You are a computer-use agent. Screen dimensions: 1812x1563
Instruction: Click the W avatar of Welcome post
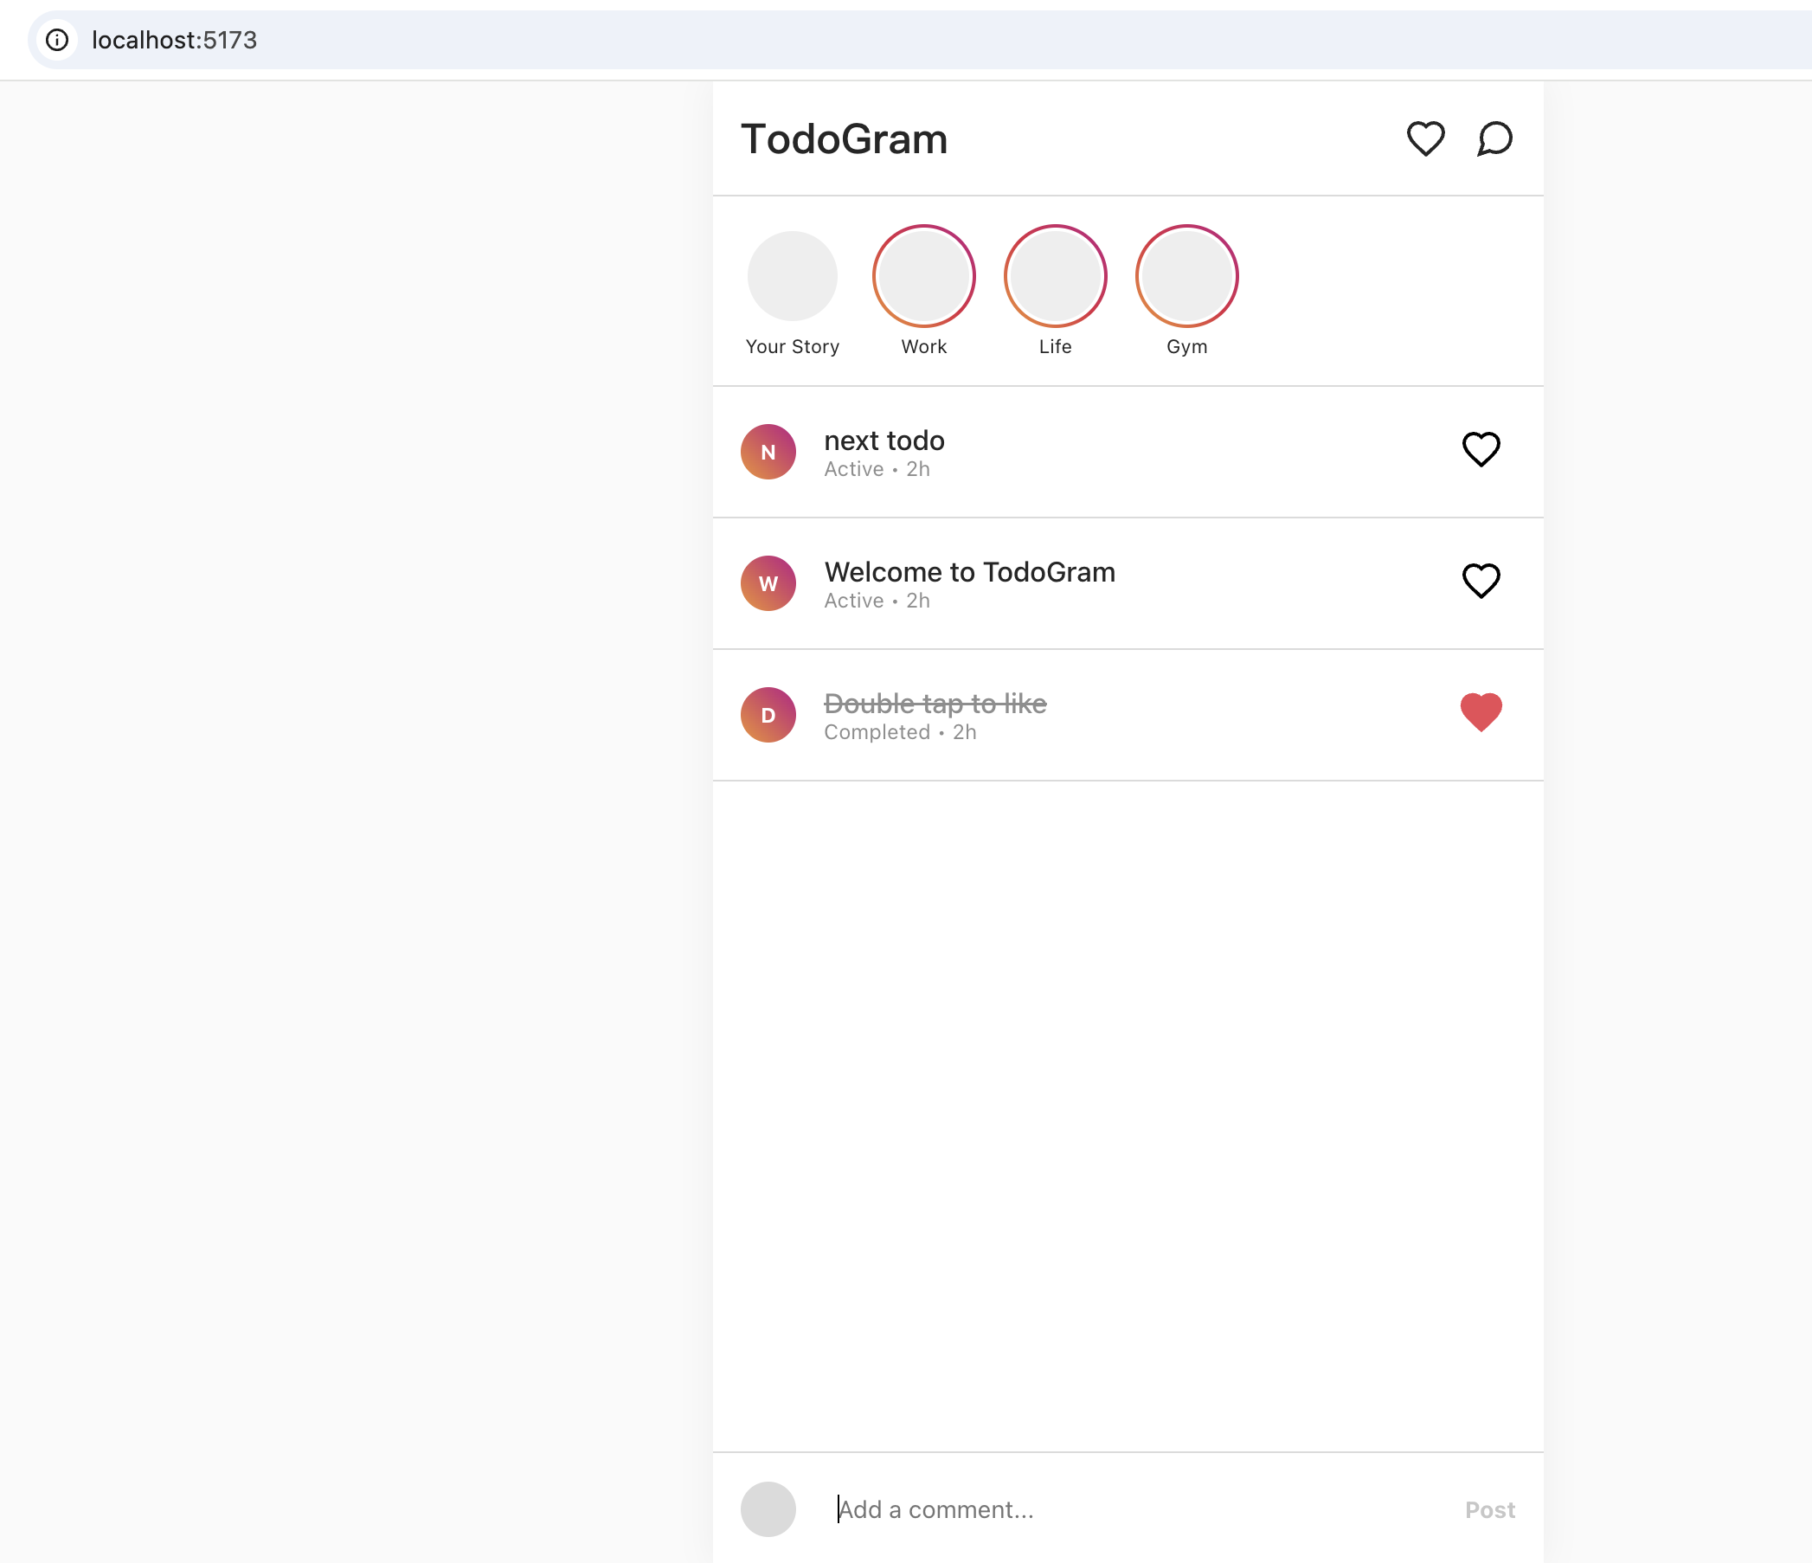coord(768,583)
